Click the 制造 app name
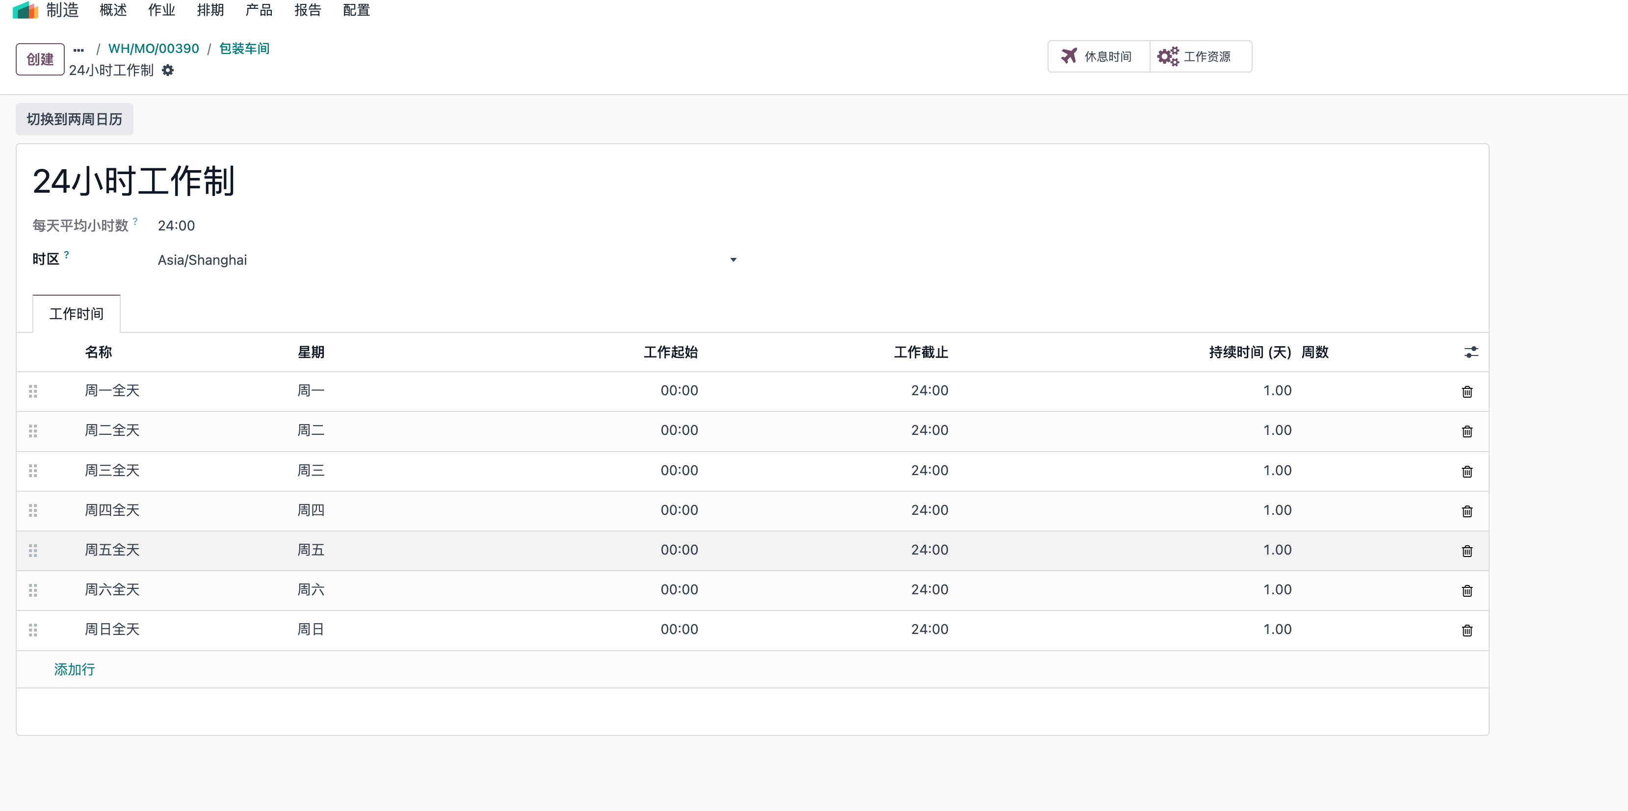This screenshot has height=811, width=1628. point(62,10)
